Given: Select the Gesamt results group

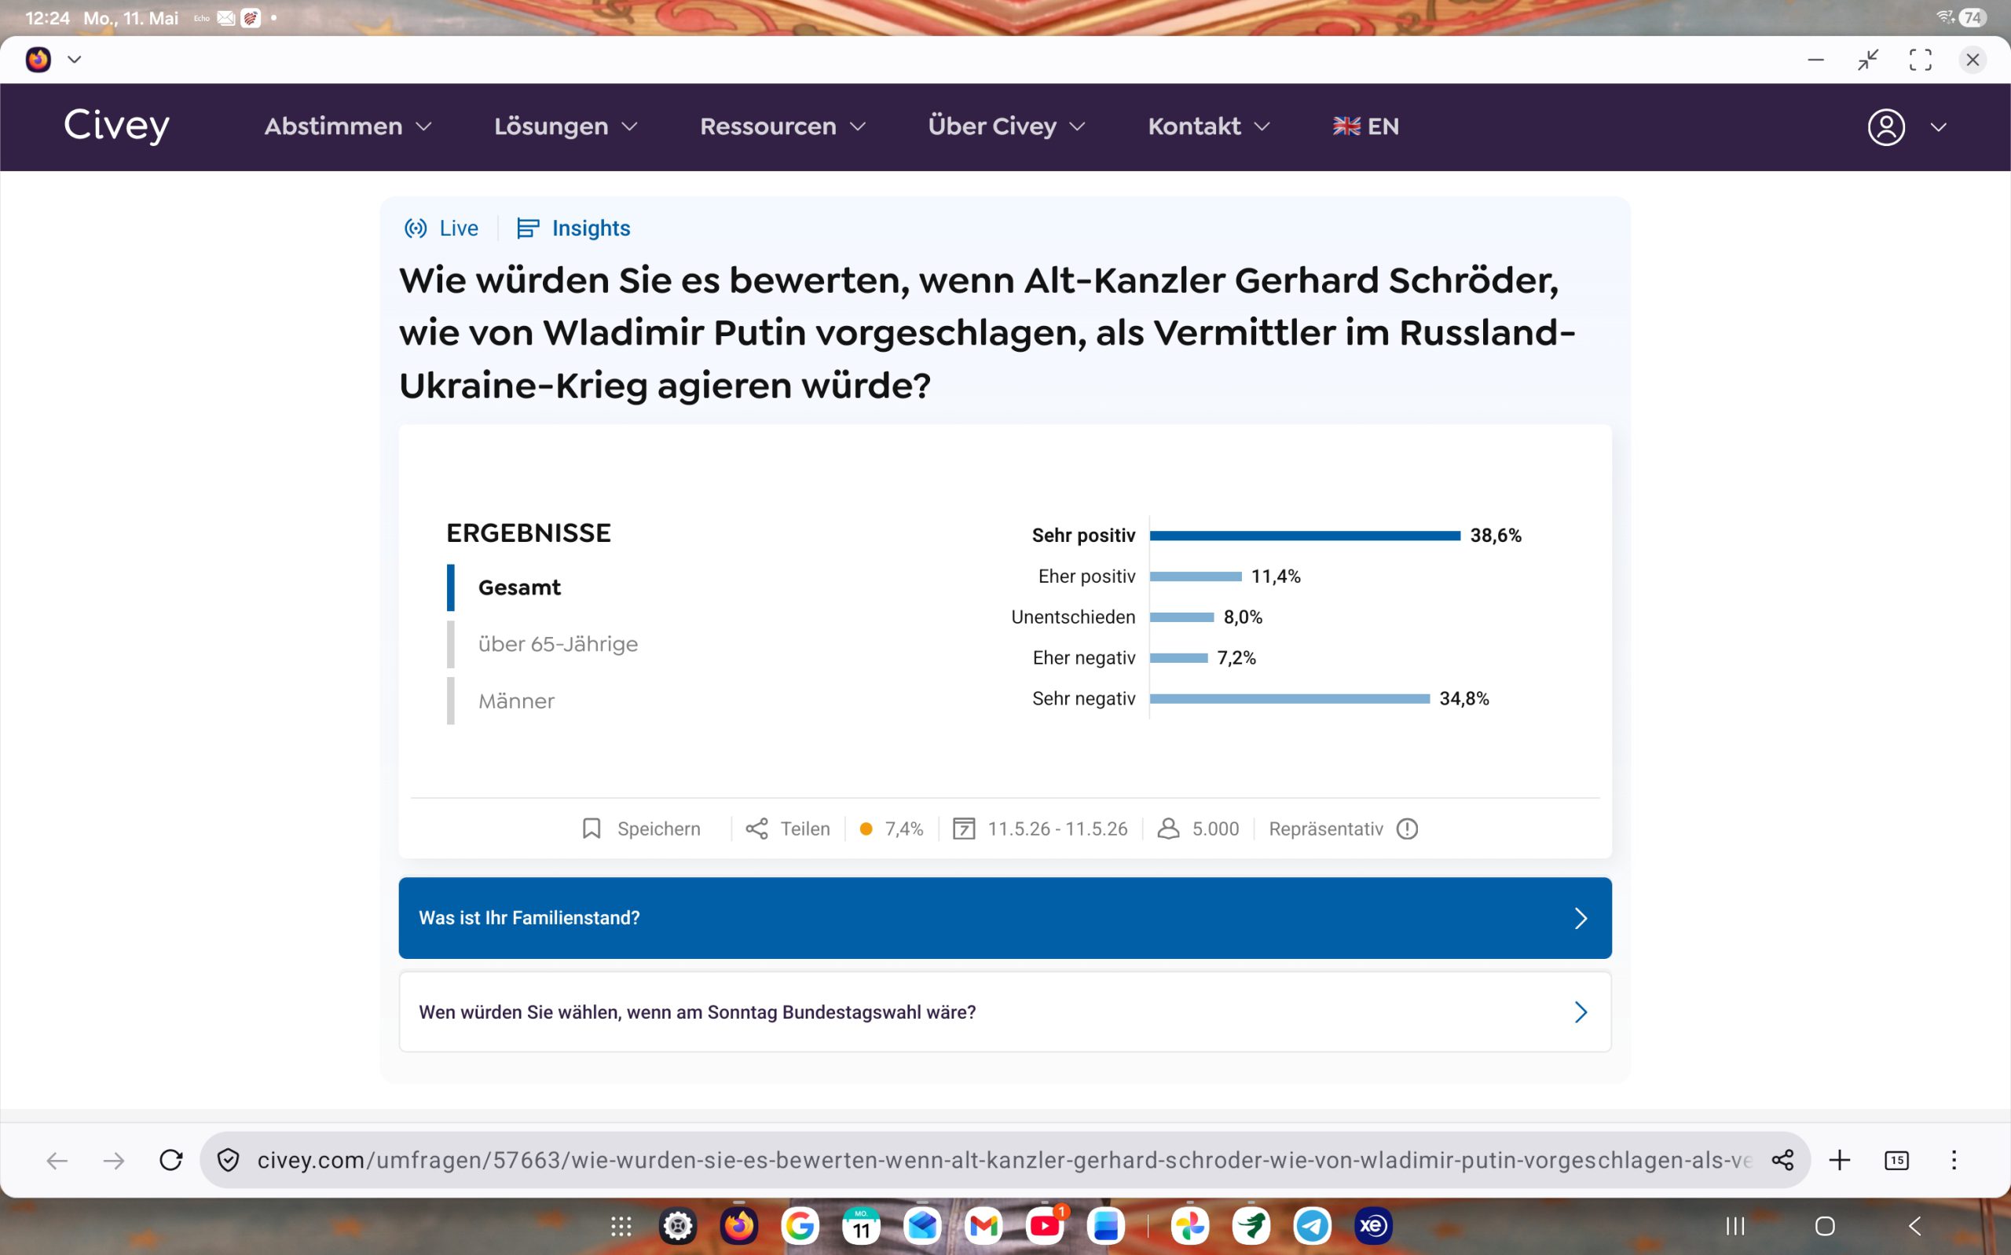Looking at the screenshot, I should pos(519,587).
